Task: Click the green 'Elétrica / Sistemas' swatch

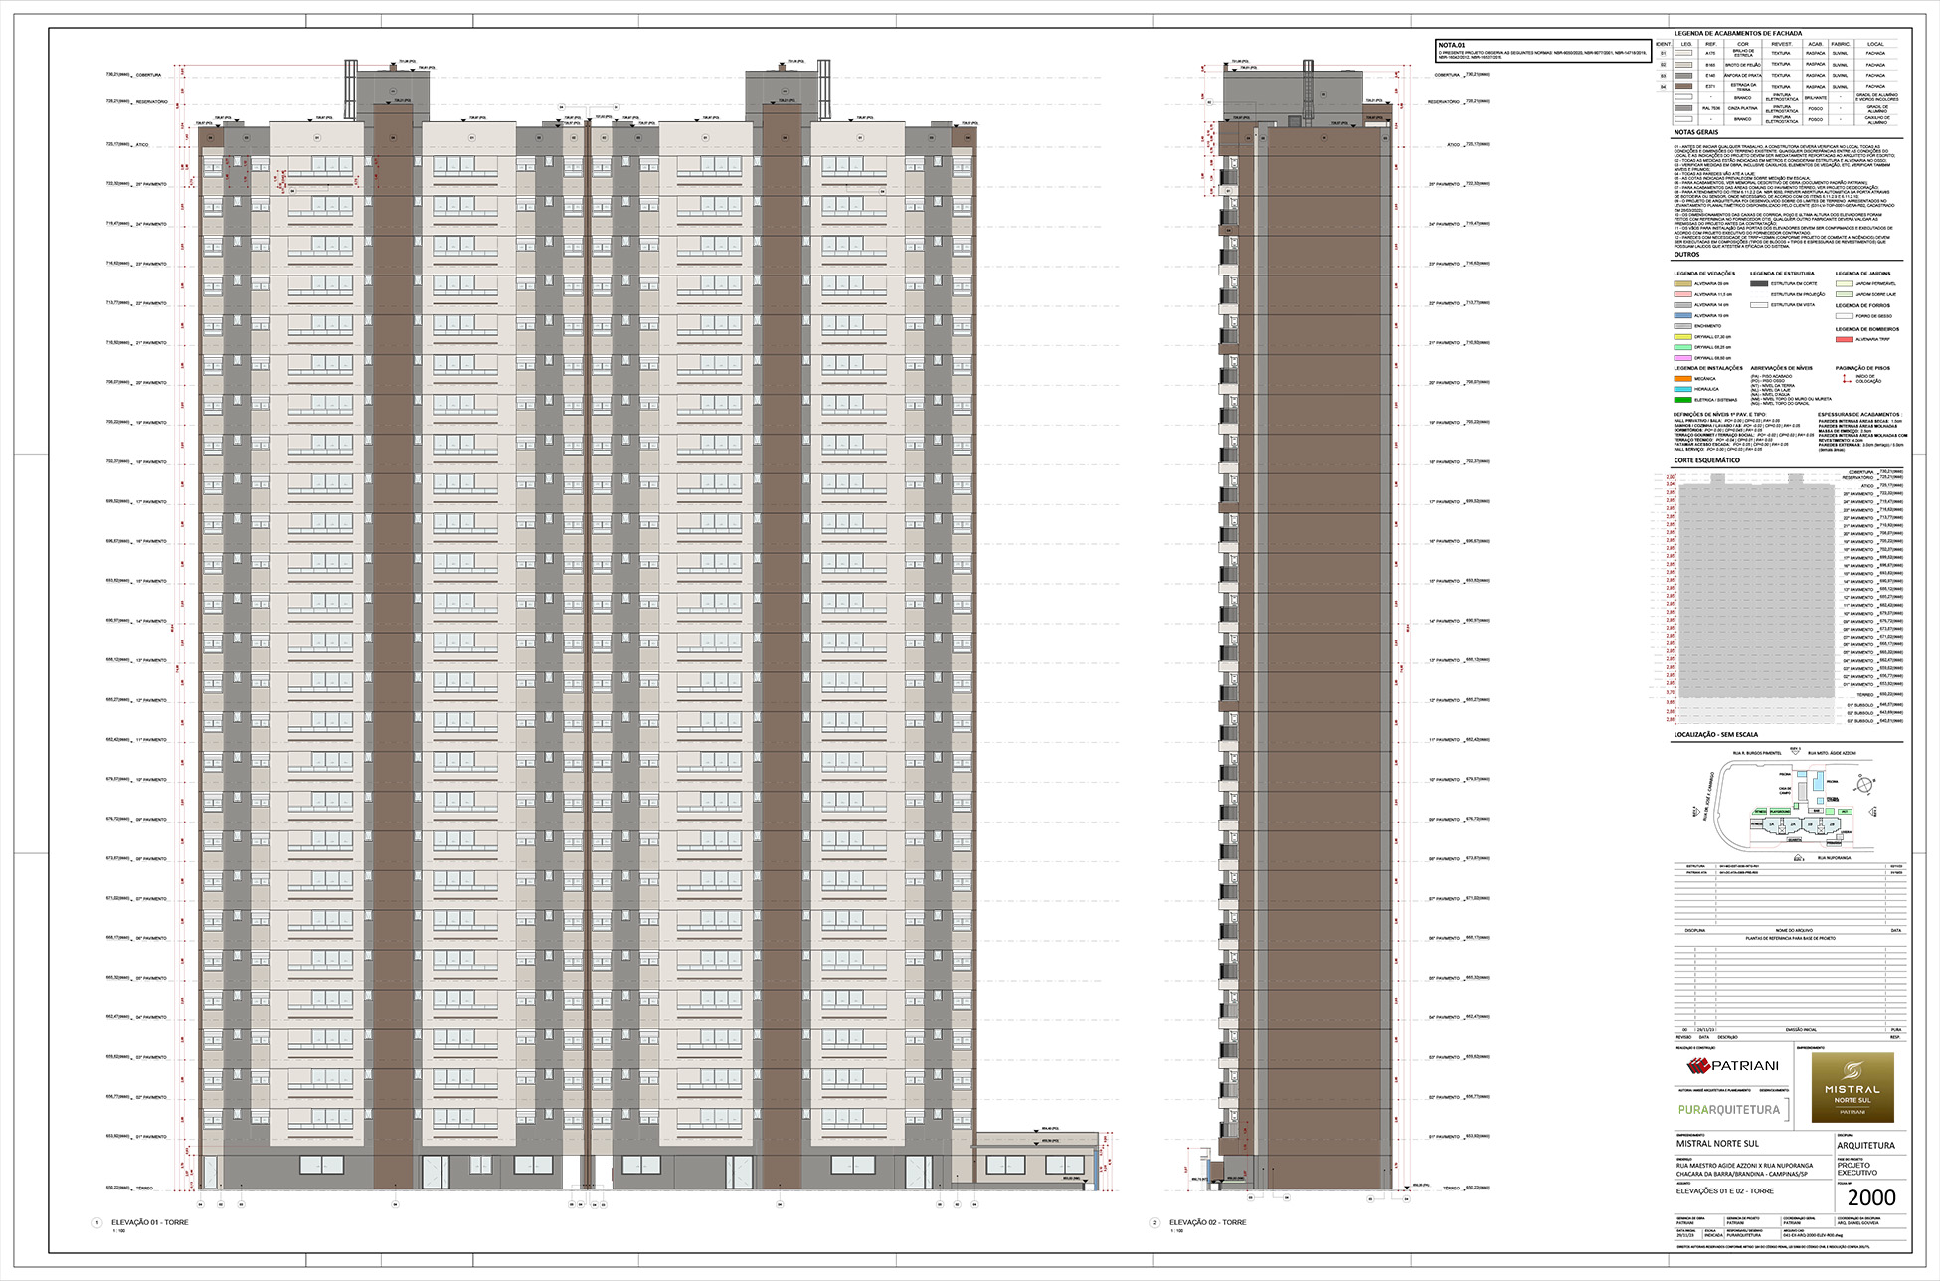Action: pyautogui.click(x=1682, y=400)
